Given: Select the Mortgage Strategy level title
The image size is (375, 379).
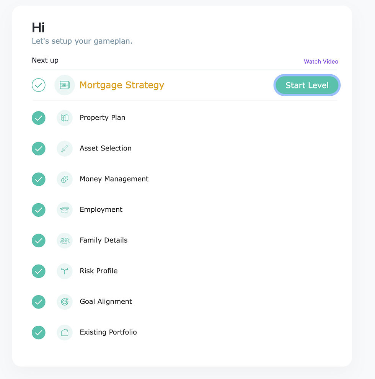Looking at the screenshot, I should click(122, 85).
